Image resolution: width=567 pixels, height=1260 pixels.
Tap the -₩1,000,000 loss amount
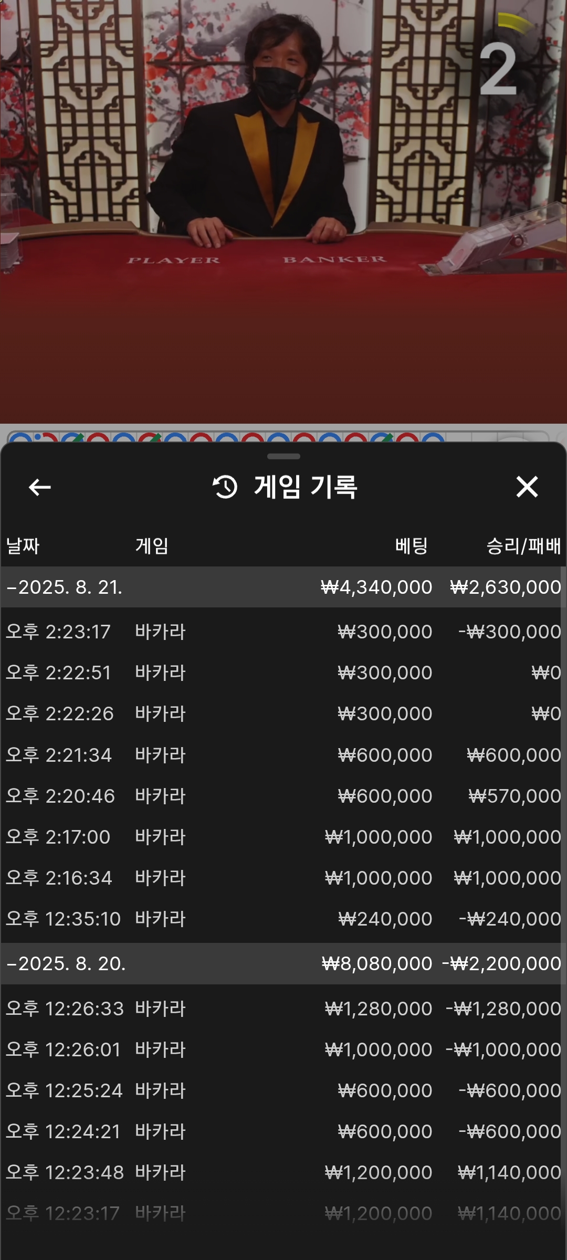[x=503, y=1049]
